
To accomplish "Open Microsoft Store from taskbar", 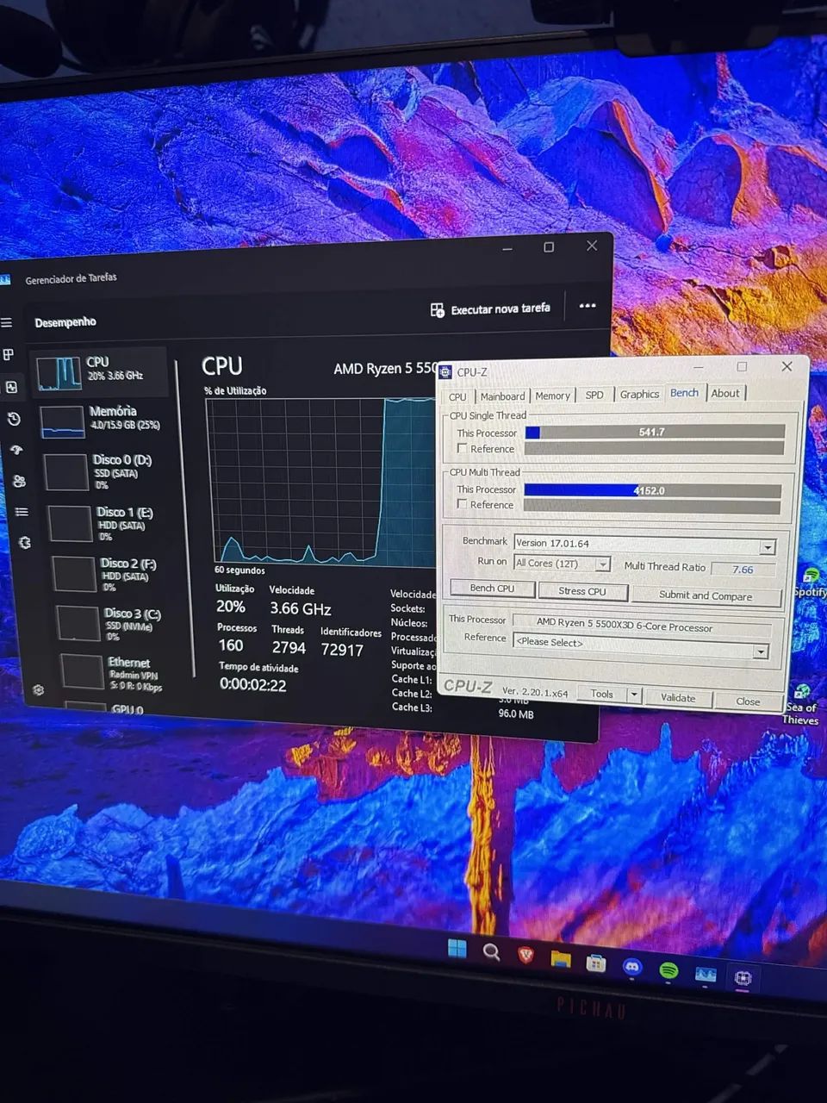I will 596,963.
